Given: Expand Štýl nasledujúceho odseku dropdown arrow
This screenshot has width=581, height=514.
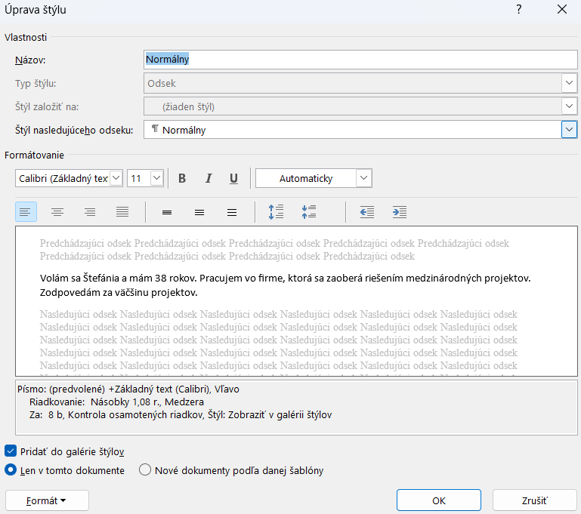Looking at the screenshot, I should point(569,130).
